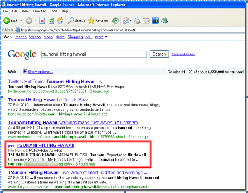Switch to Google Images link
Viewport: 248px width, 193px height.
[x=20, y=37]
